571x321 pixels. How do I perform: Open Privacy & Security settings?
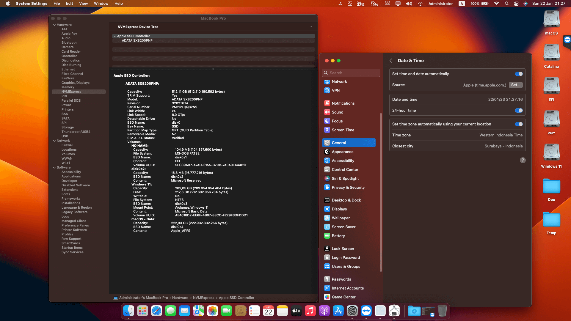[348, 187]
